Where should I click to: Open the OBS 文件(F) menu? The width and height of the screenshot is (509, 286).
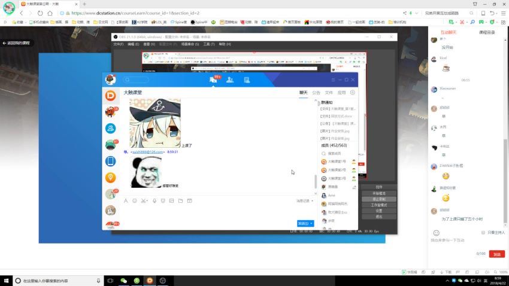[x=118, y=44]
